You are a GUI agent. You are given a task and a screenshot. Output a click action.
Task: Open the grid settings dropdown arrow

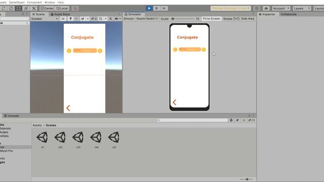pyautogui.click(x=106, y=19)
